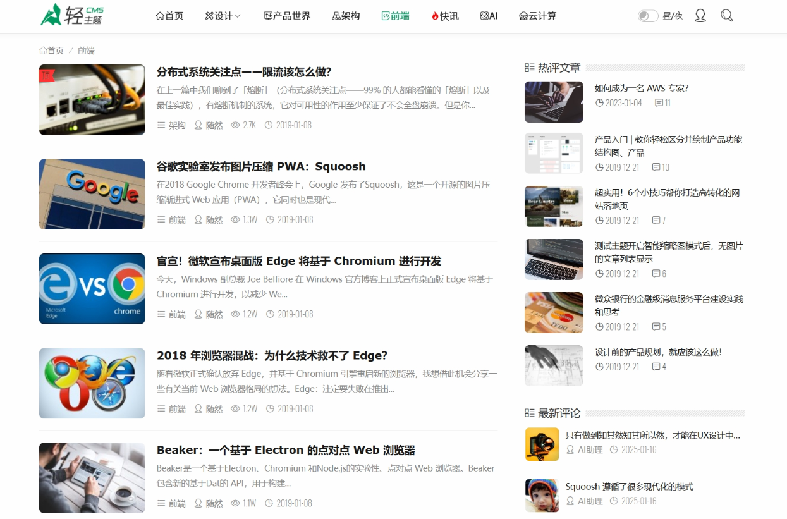Click the AI助理 avatar in 最新评论
Screen dimensions: 787x519
pyautogui.click(x=542, y=444)
